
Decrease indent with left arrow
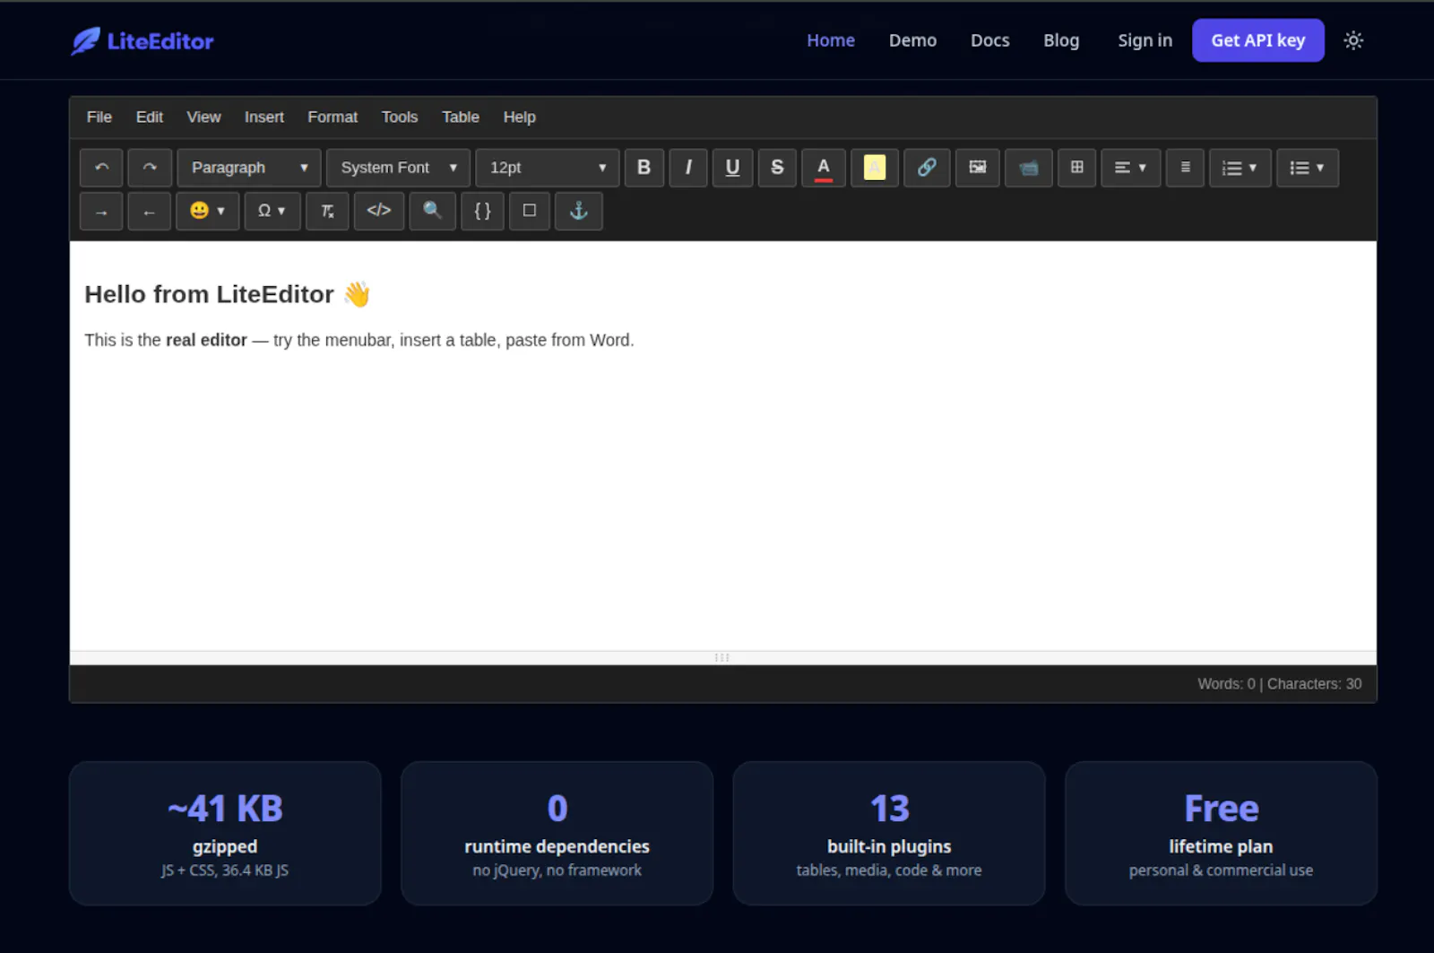(x=150, y=212)
